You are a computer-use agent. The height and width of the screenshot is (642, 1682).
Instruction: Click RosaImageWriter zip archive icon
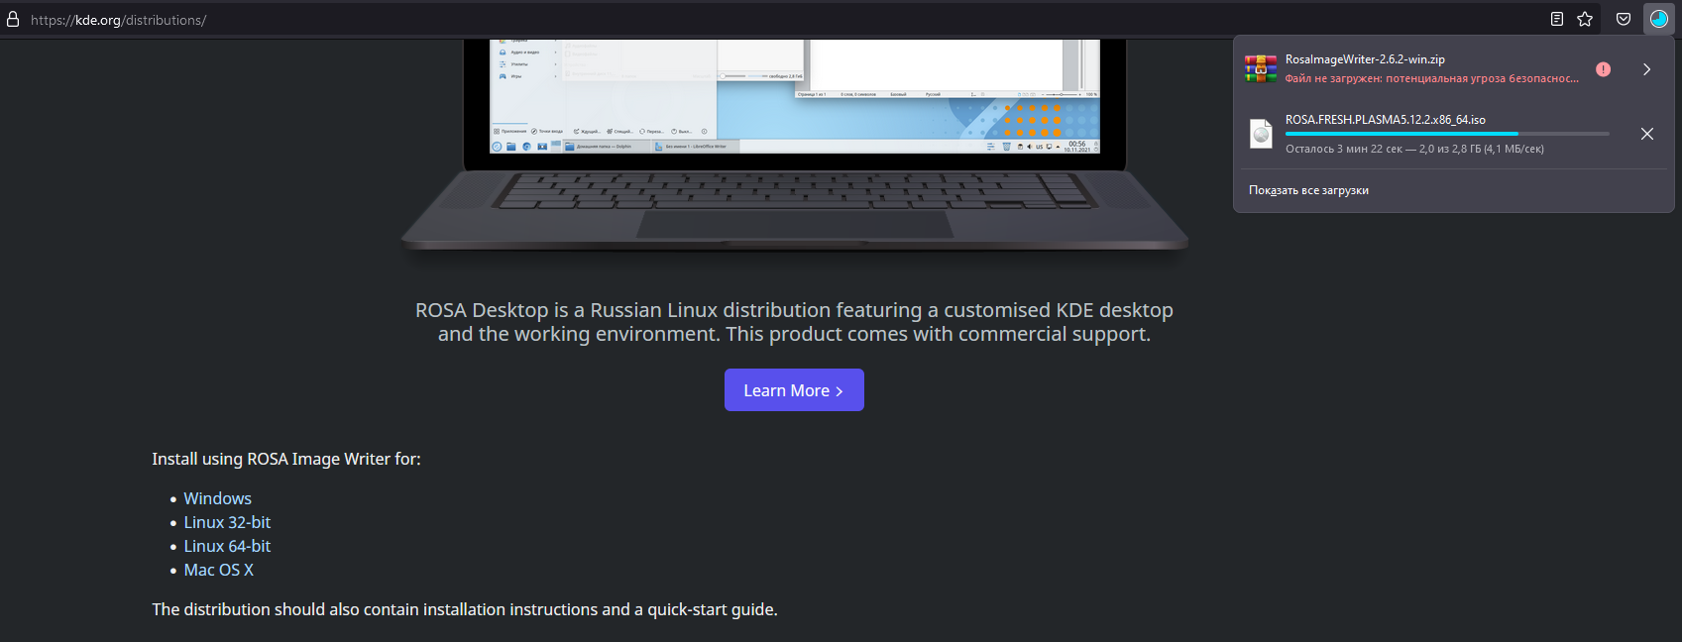[x=1261, y=68]
